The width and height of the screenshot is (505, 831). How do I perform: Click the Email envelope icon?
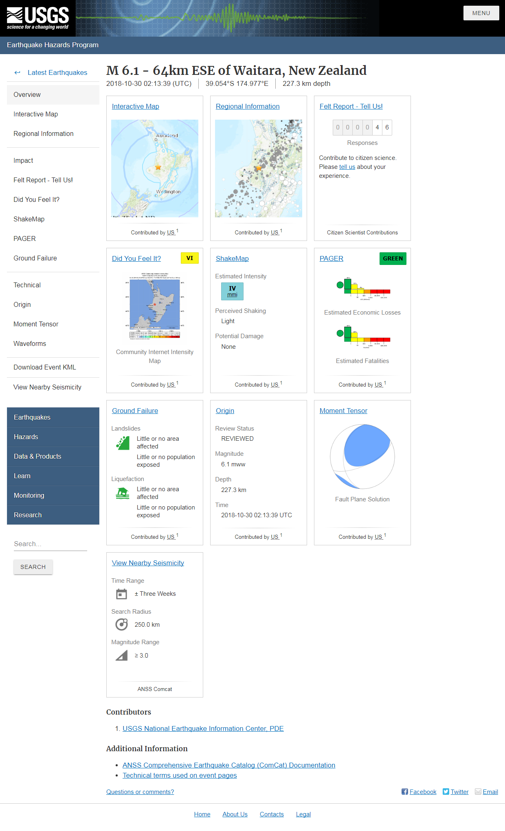(x=478, y=792)
